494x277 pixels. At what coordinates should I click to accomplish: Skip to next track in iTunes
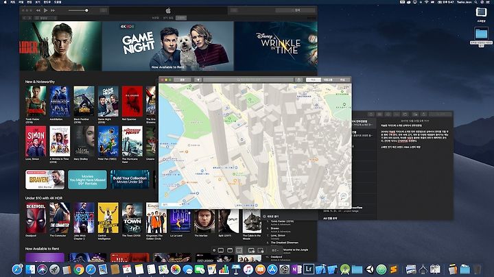[x=53, y=10]
